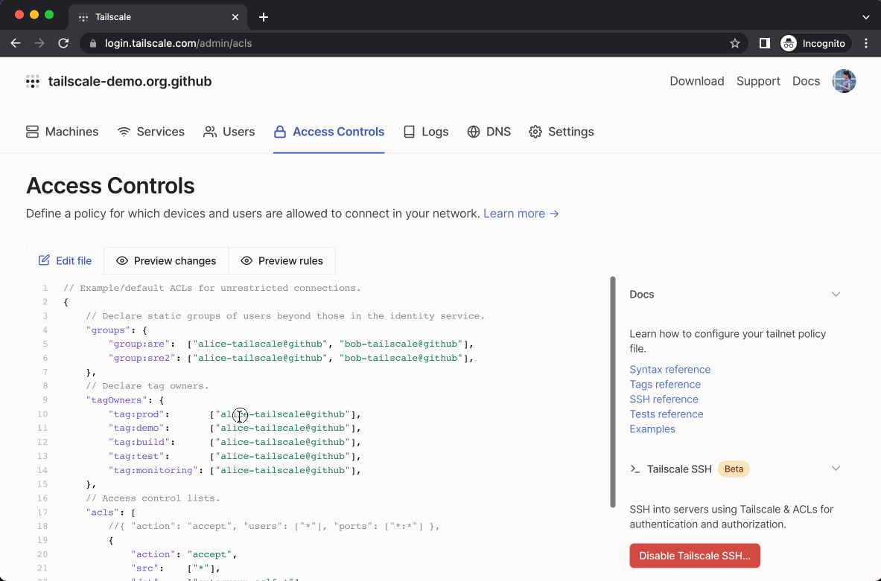Screen dimensions: 881x581
Task: Click the Beta badge next to Tailscale SSH
Action: [x=734, y=469]
